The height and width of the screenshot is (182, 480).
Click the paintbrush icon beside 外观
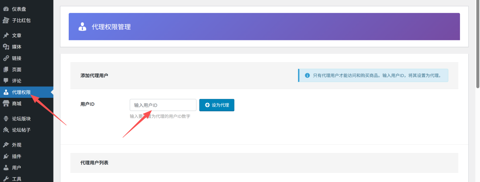point(6,145)
